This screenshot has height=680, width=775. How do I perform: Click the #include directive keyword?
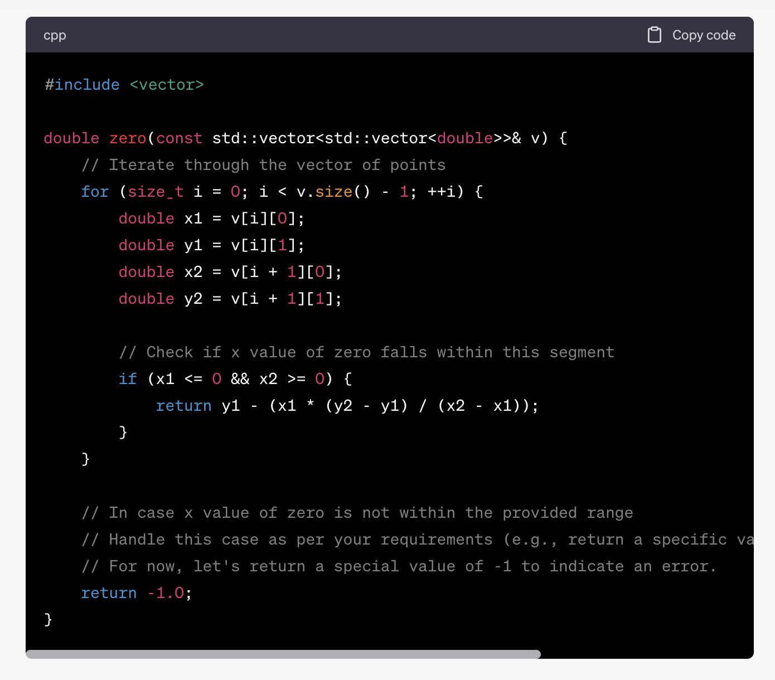(x=82, y=85)
